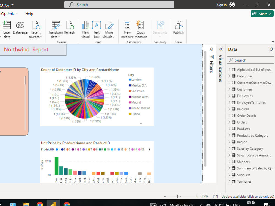Screen dimensions: 275x206
Task: Click the Fit to page icon
Action: tap(215, 196)
